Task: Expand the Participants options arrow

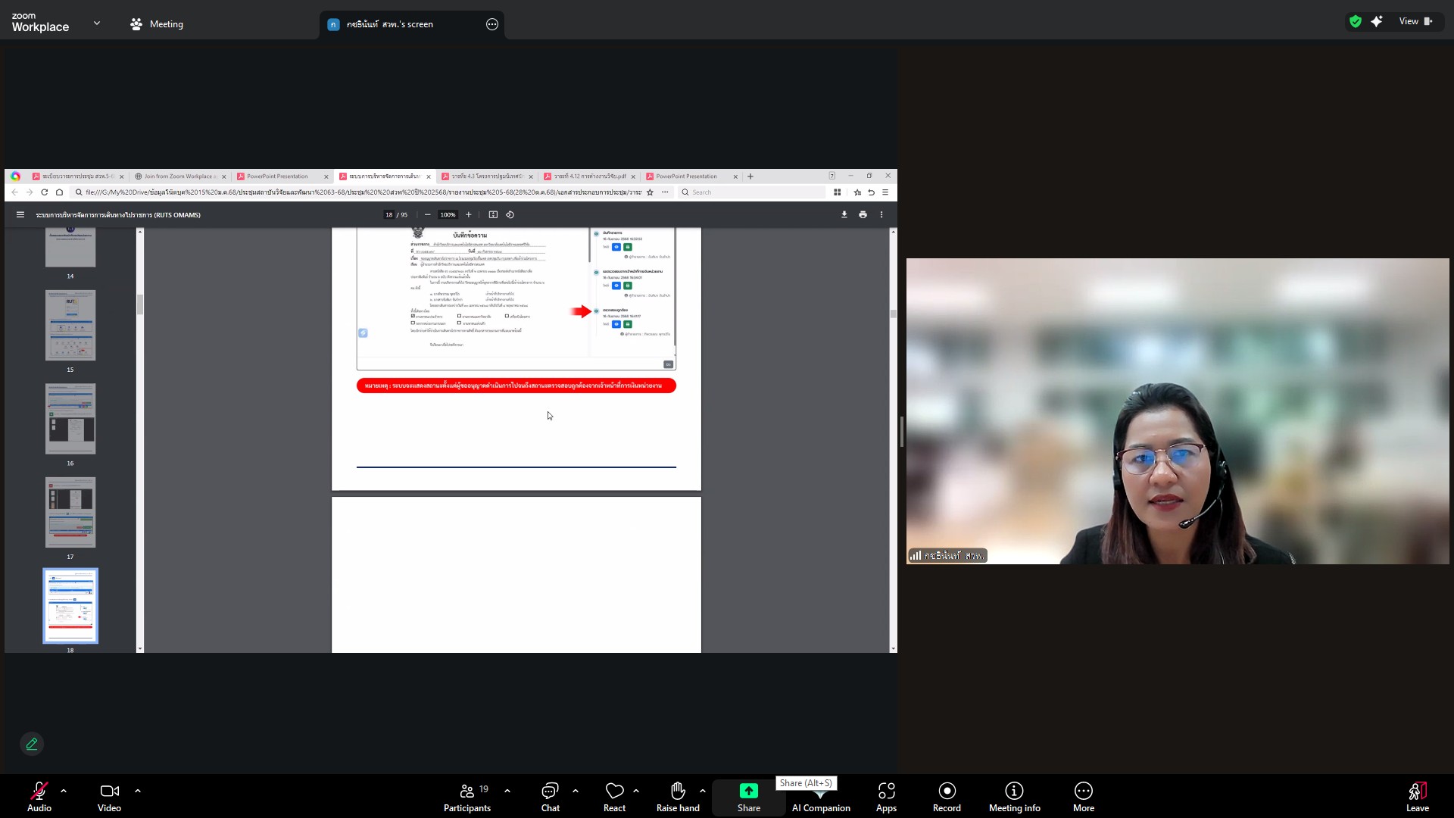Action: click(507, 791)
